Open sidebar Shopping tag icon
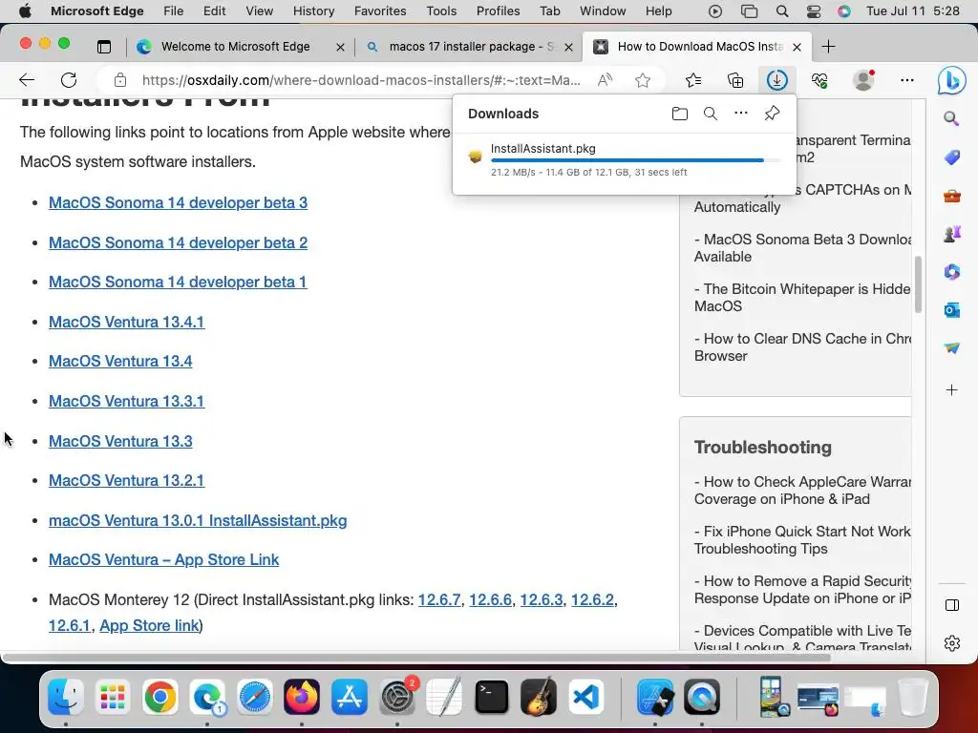The height and width of the screenshot is (733, 978). [952, 157]
